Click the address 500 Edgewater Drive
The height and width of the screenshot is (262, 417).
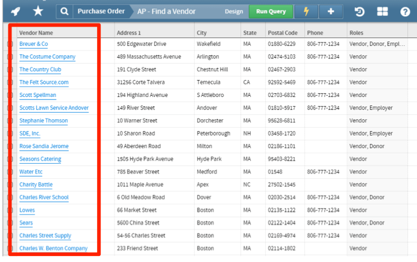(142, 44)
